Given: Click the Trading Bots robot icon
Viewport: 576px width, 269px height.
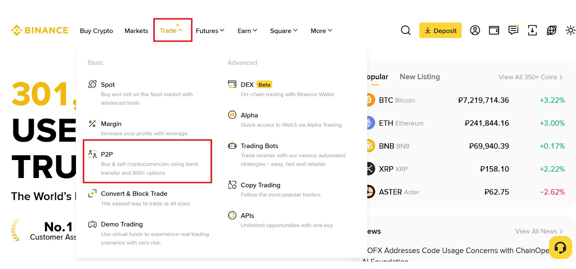Looking at the screenshot, I should tap(232, 146).
